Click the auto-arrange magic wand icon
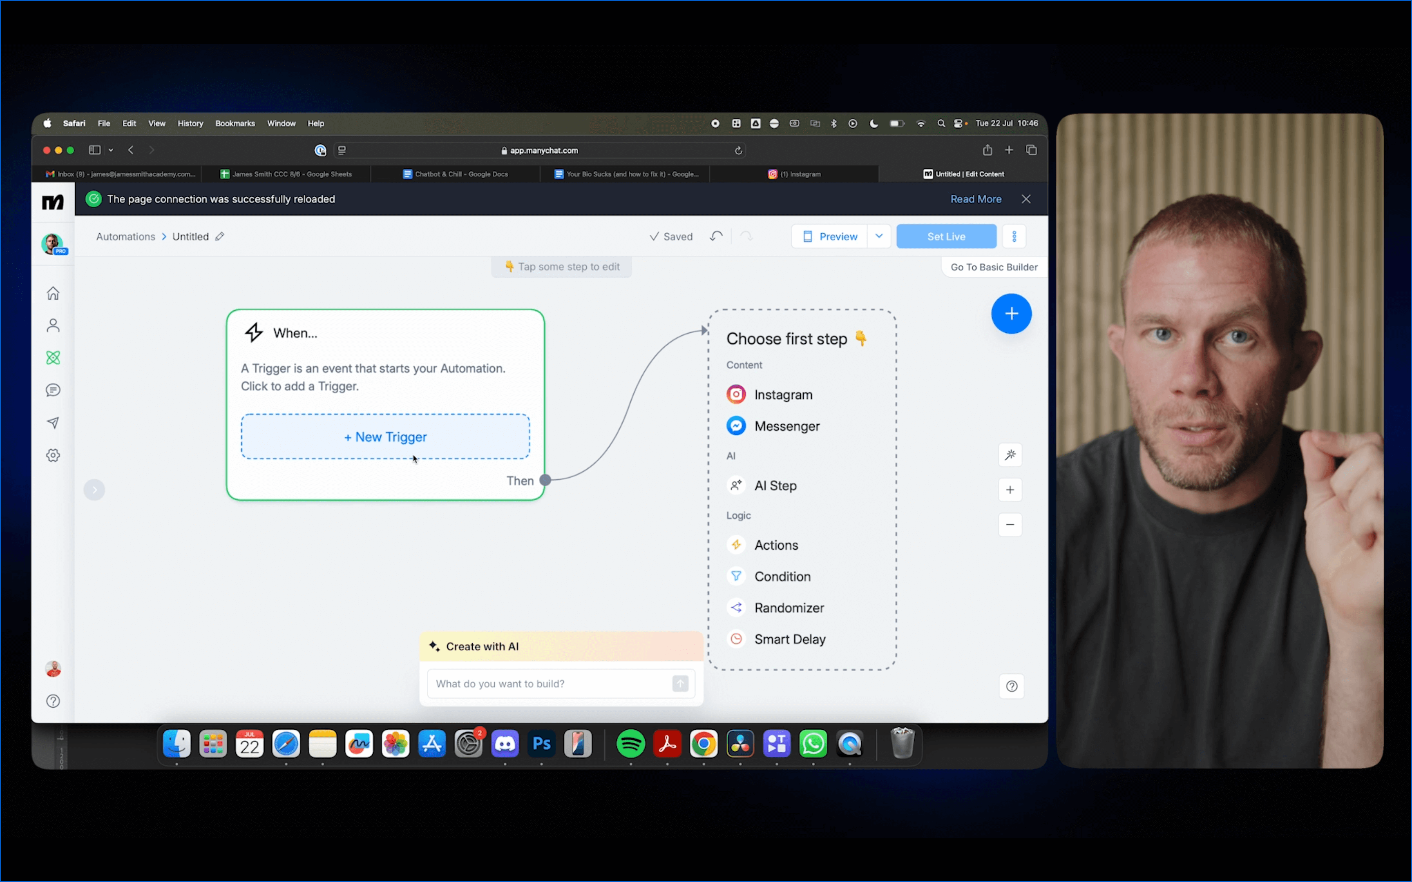Screen dimensions: 1412x882 click(1010, 455)
